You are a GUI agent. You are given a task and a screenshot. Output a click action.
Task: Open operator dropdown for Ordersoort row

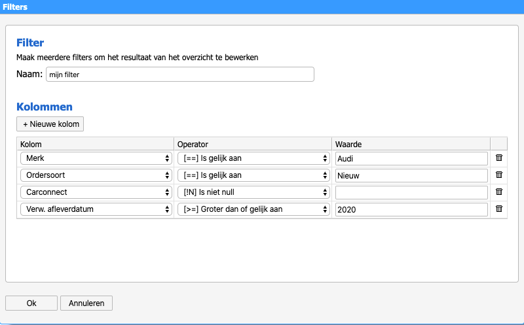253,175
